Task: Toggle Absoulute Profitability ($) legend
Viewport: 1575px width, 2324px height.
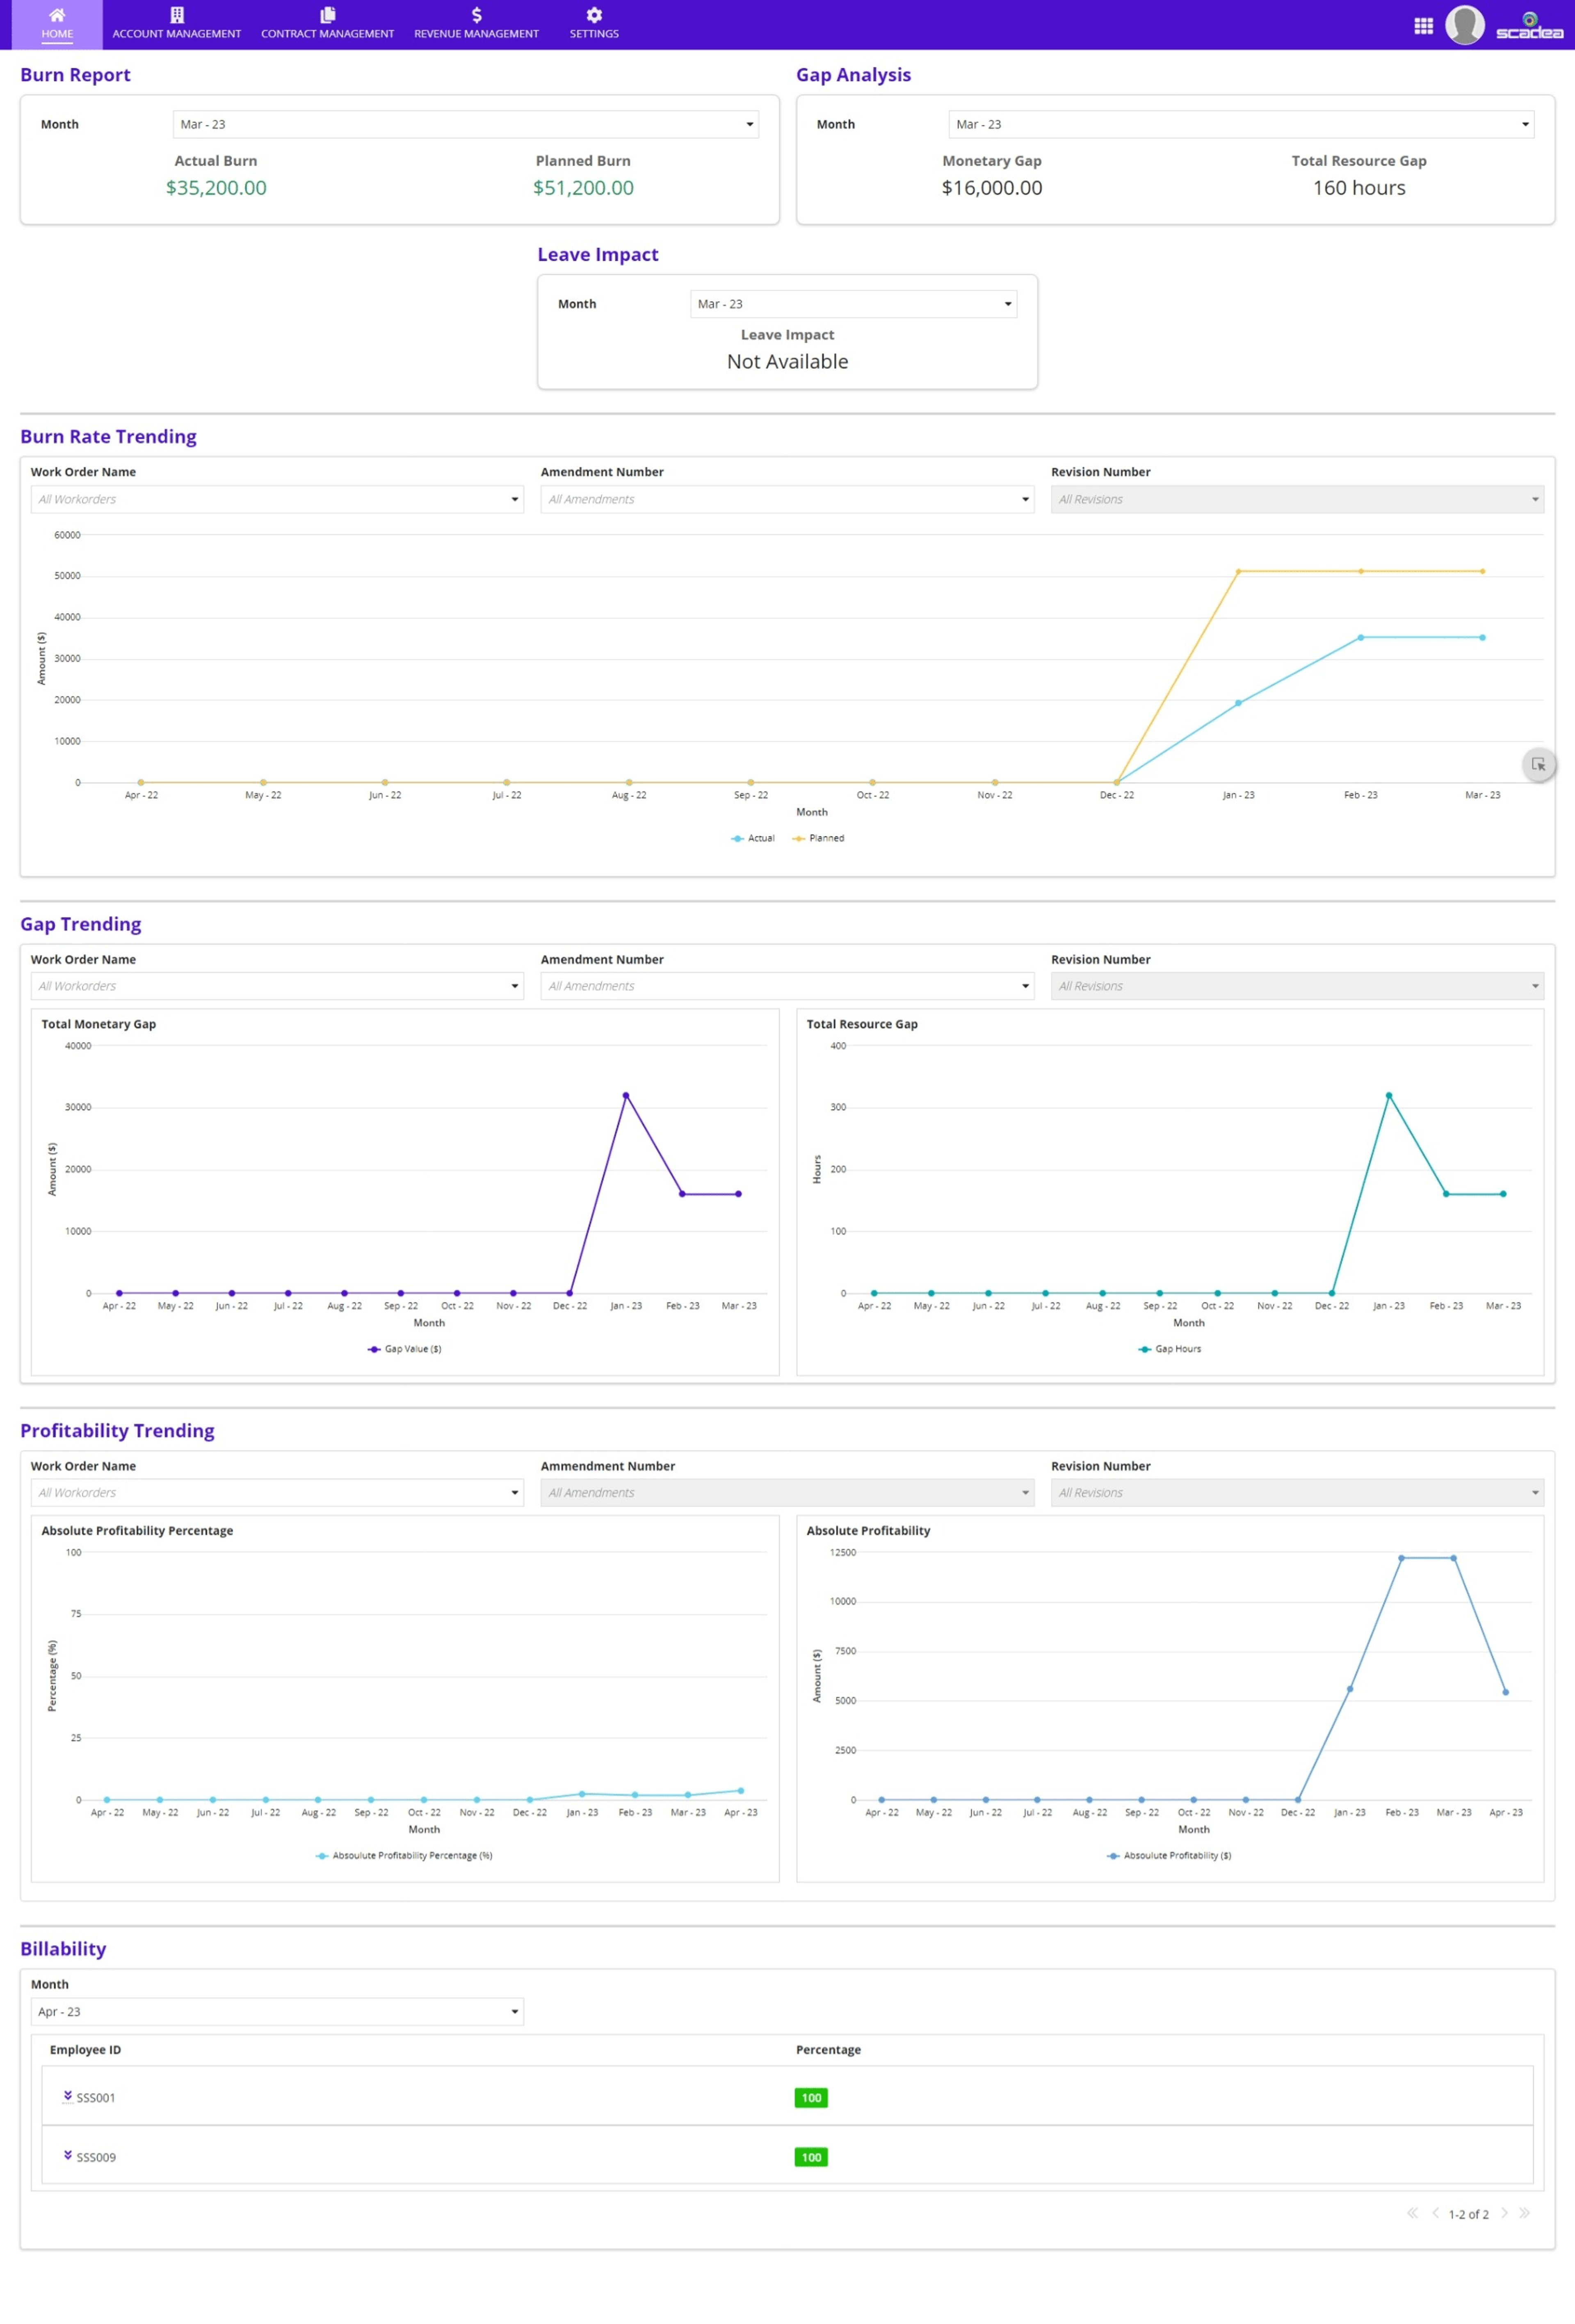Action: pyautogui.click(x=1169, y=1855)
